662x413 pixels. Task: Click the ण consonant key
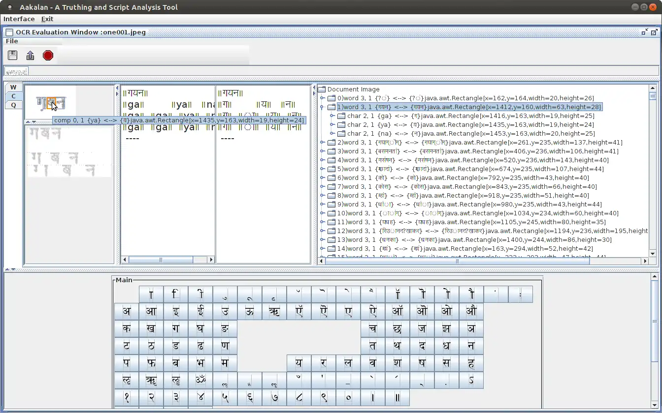225,346
